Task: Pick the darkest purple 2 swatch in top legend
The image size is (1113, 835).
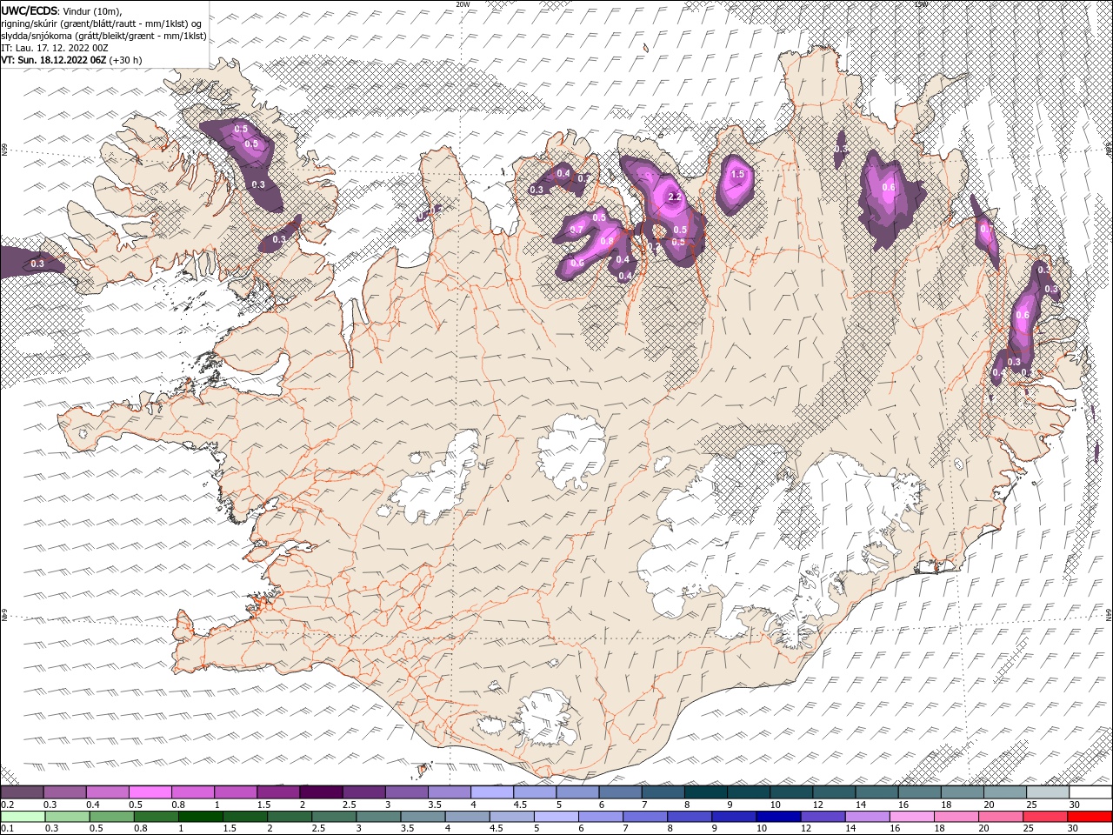Action: tap(321, 792)
